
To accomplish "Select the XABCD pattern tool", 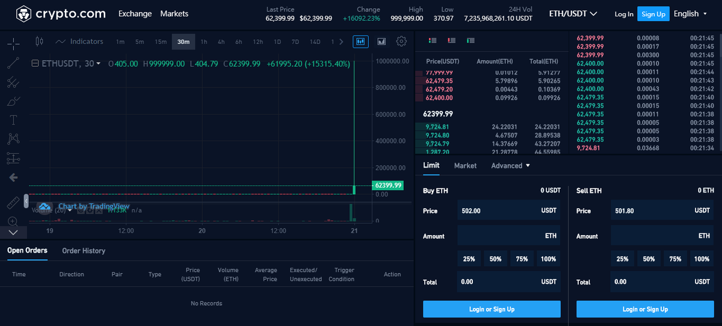I will click(x=13, y=139).
